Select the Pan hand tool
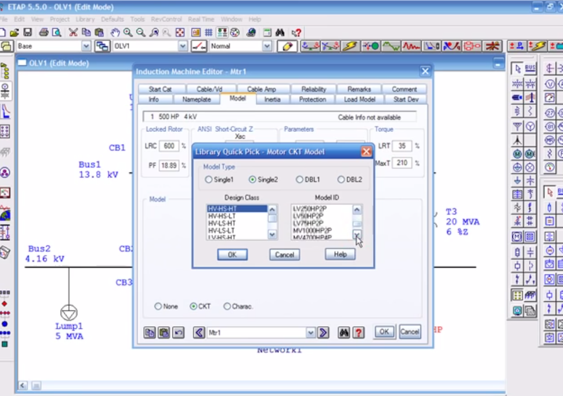Viewport: 563px width, 396px height. pos(115,33)
